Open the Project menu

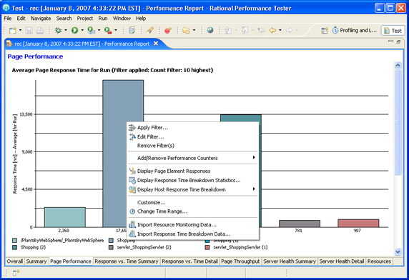(x=85, y=19)
